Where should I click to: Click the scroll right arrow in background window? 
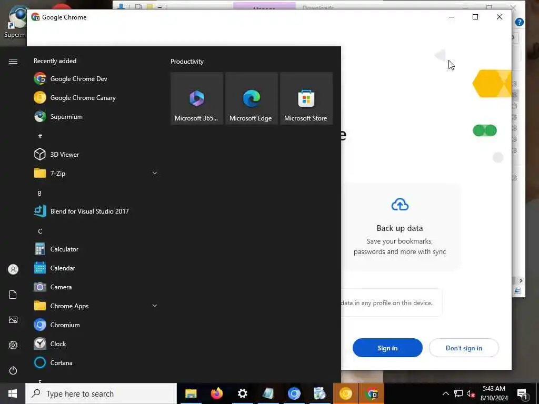[521, 281]
